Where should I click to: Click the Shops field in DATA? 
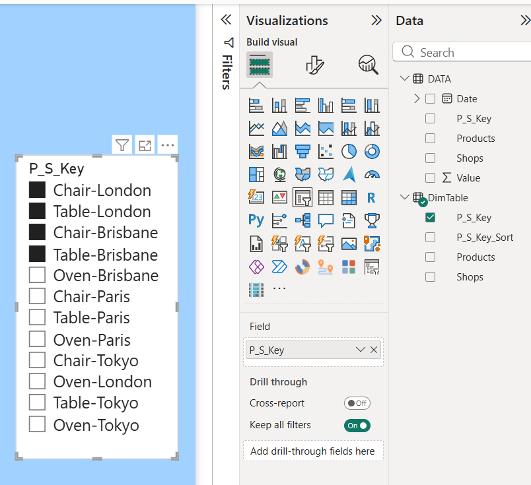470,158
